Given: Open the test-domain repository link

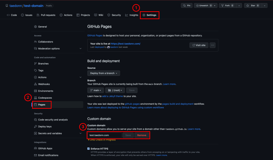Looking at the screenshot, I should (33, 6).
